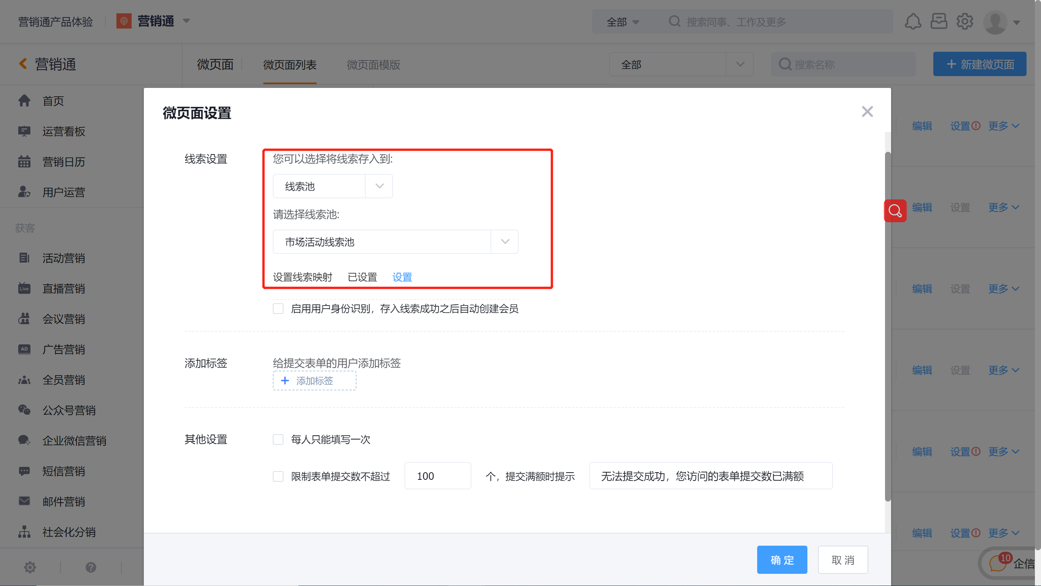Click 编辑 in the second list row
The width and height of the screenshot is (1041, 586).
pos(922,207)
